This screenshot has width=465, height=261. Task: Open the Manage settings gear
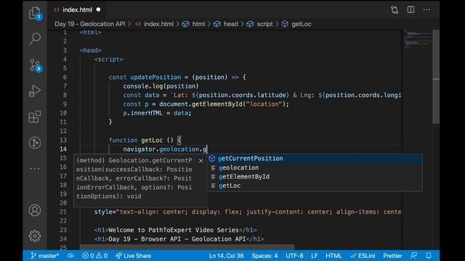point(35,236)
